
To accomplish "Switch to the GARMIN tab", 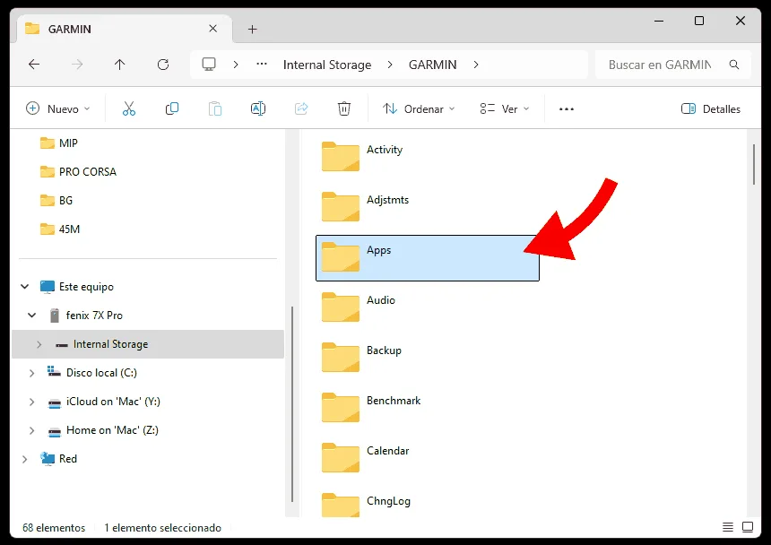I will point(125,29).
